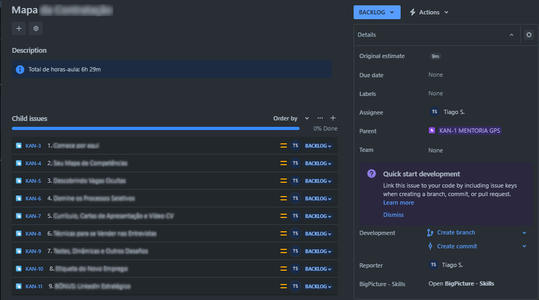Screen dimensions: 539x300
Task: Collapse the Details panel with the chevron
Action: (x=511, y=35)
